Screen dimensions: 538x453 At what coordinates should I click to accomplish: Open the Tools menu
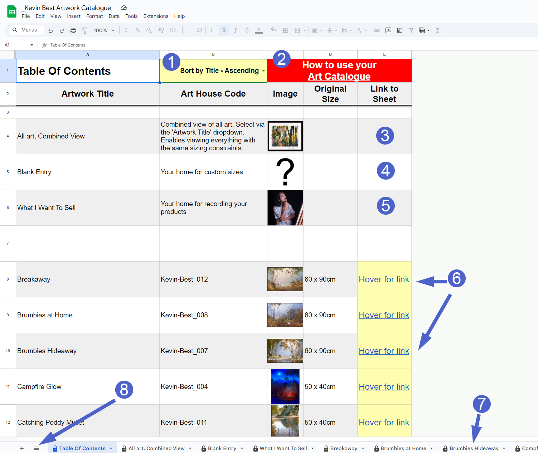(131, 16)
